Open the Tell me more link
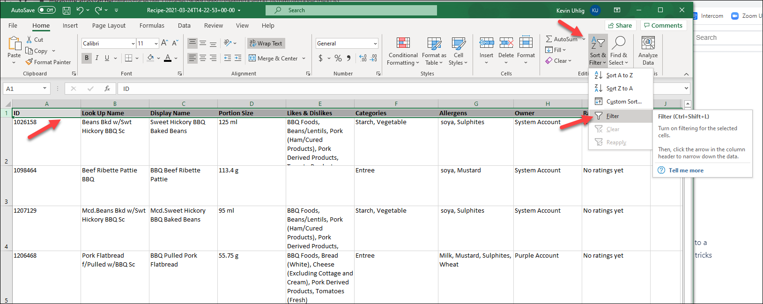Image resolution: width=763 pixels, height=304 pixels. 686,171
